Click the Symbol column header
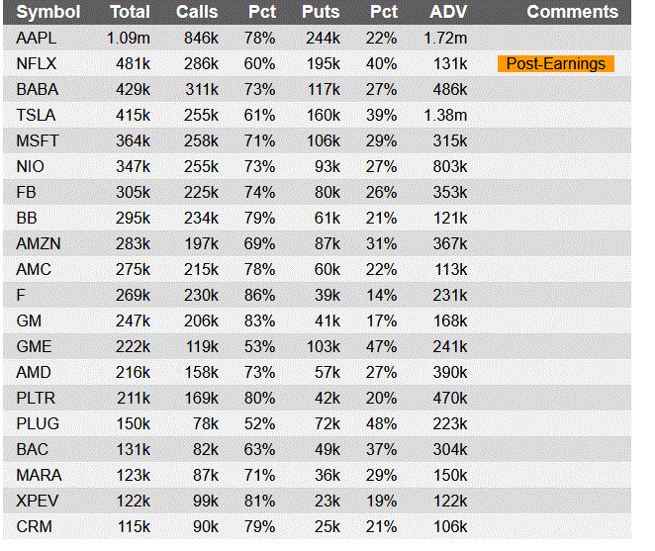This screenshot has width=655, height=551. (47, 12)
